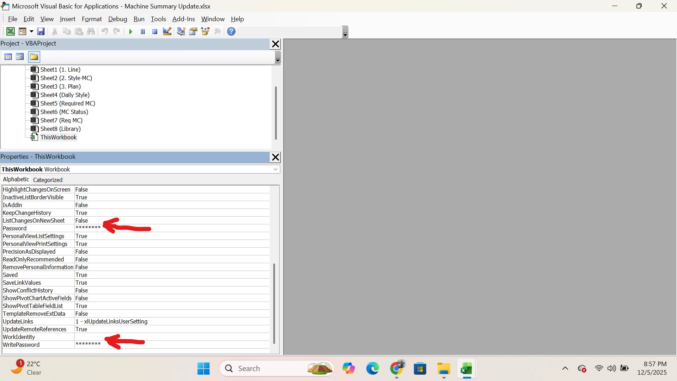The image size is (677, 381).
Task: Switch to the Categorized tab
Action: tap(48, 180)
